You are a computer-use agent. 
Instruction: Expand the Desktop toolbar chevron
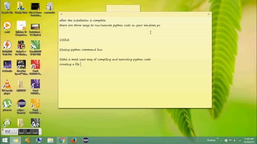pos(218,139)
